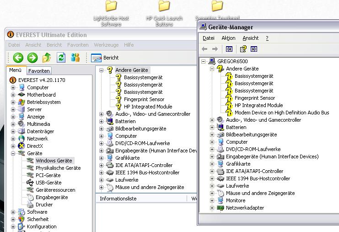Expand Netzwerkadapter in Geräte-Manager
The width and height of the screenshot is (339, 232).
pyautogui.click(x=212, y=208)
